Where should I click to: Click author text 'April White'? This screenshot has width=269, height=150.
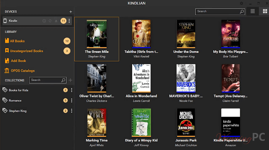point(97,145)
